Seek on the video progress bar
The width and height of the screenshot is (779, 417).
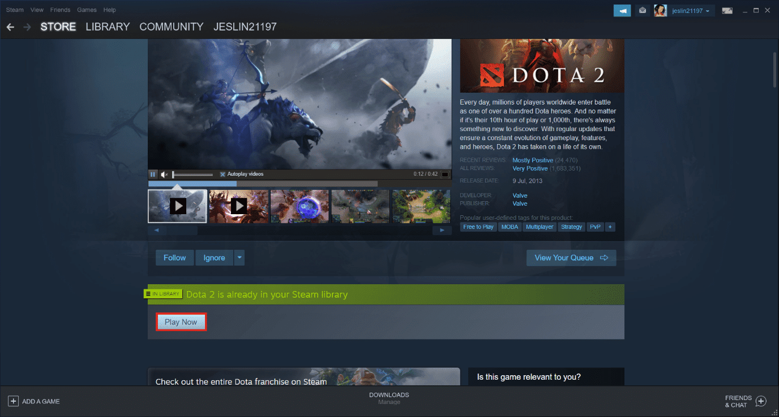[x=263, y=184]
